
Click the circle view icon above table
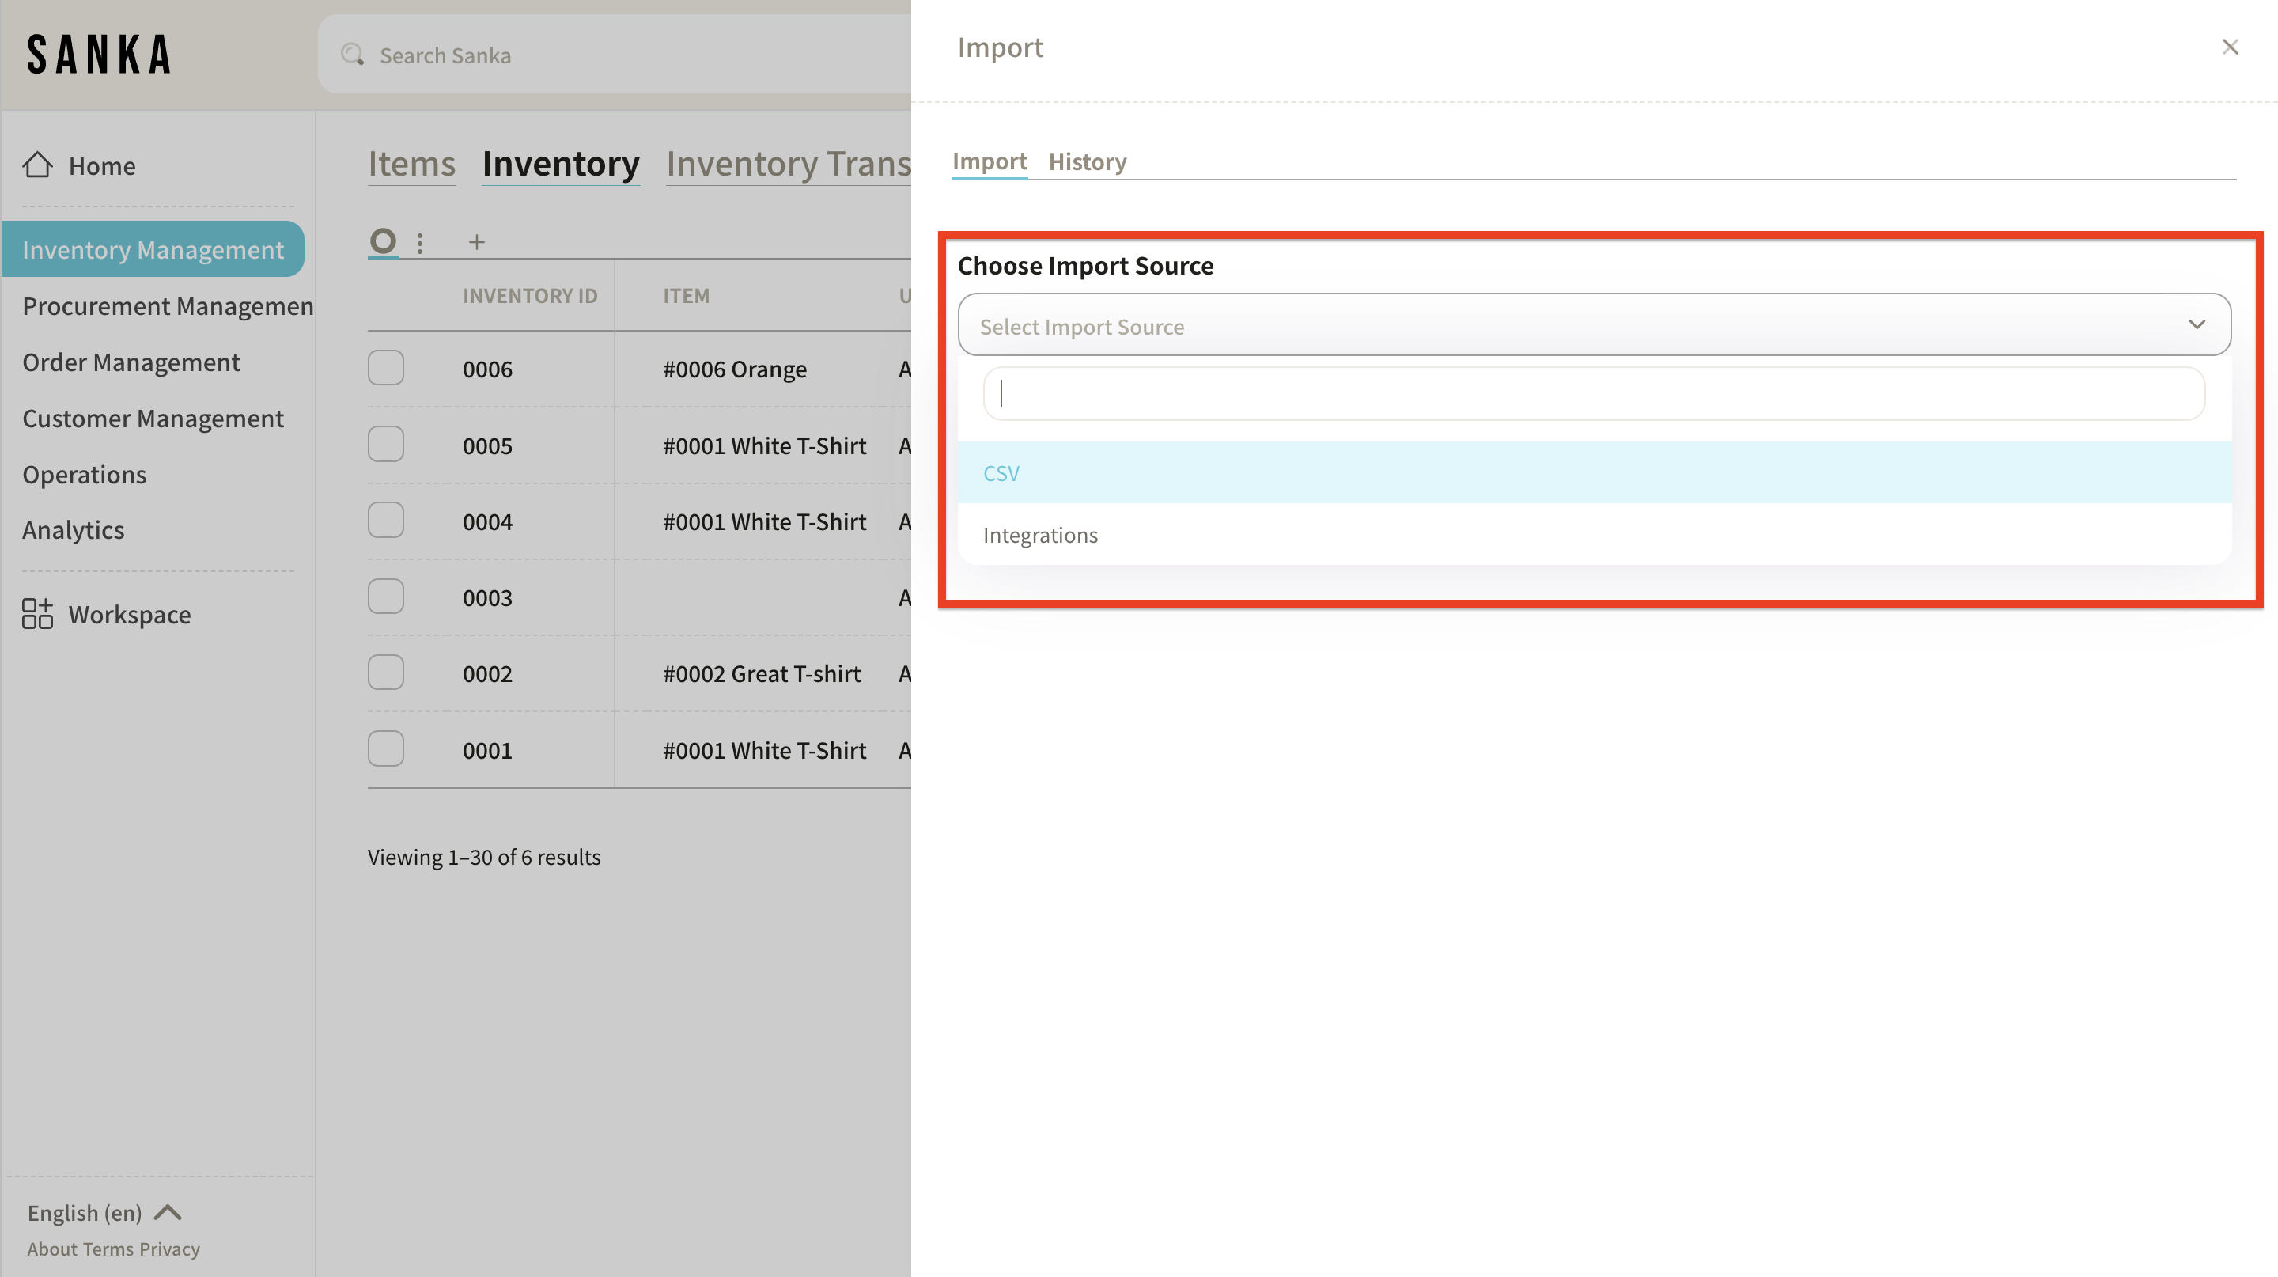tap(383, 241)
